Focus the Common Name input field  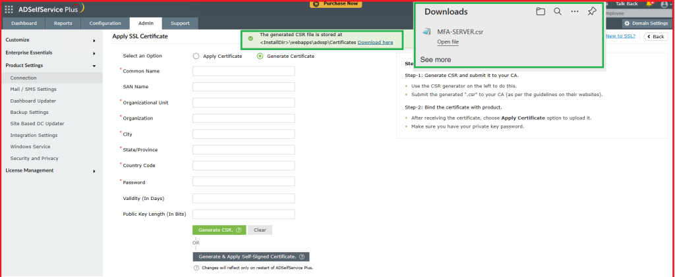tap(244, 71)
